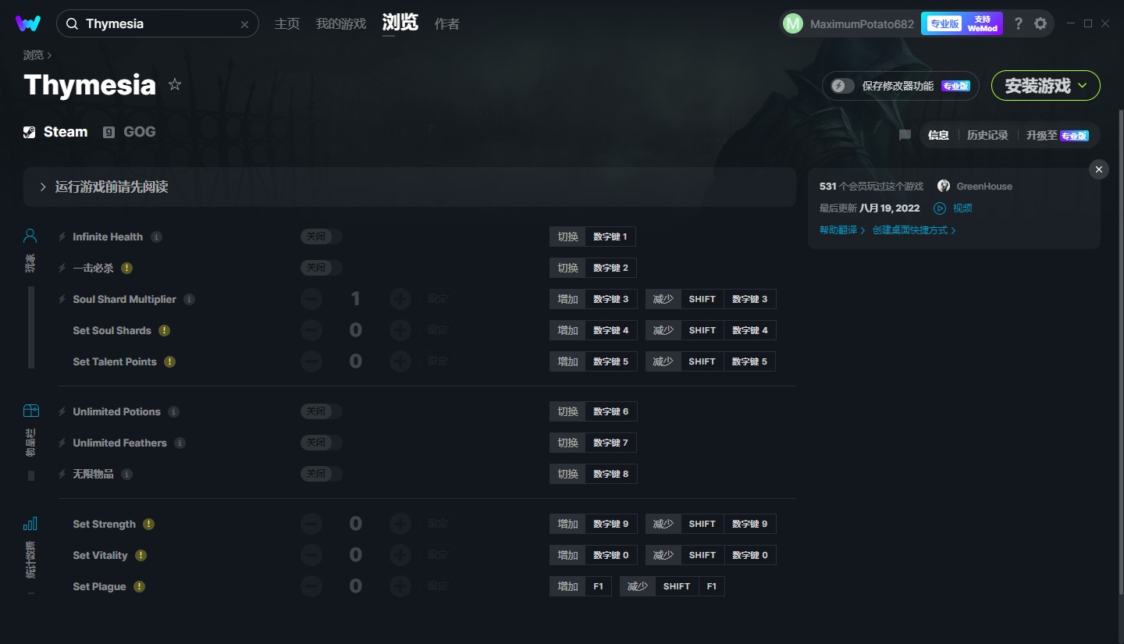The width and height of the screenshot is (1124, 644).
Task: Switch to 历史记录 tab
Action: pos(987,135)
